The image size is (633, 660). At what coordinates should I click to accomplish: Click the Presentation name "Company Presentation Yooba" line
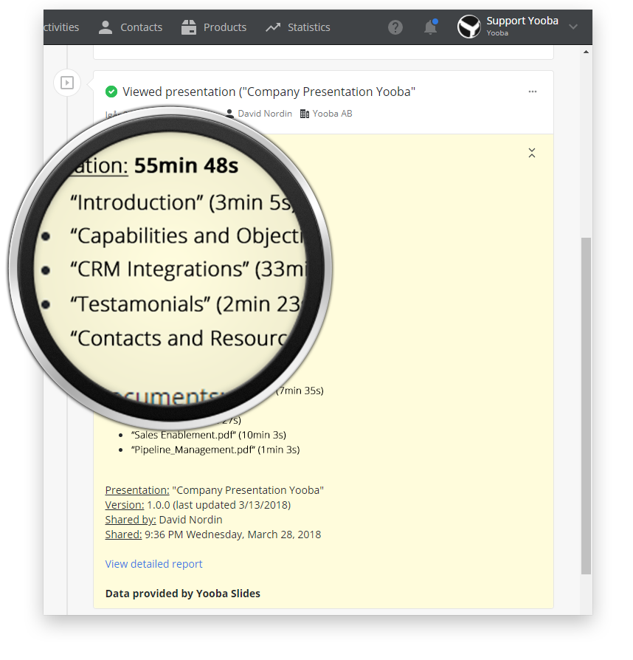click(215, 490)
